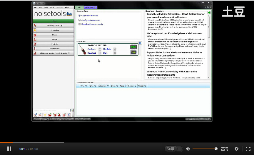Click the video player volume slider handle
Image resolution: width=254 pixels, height=155 pixels.
(216, 149)
